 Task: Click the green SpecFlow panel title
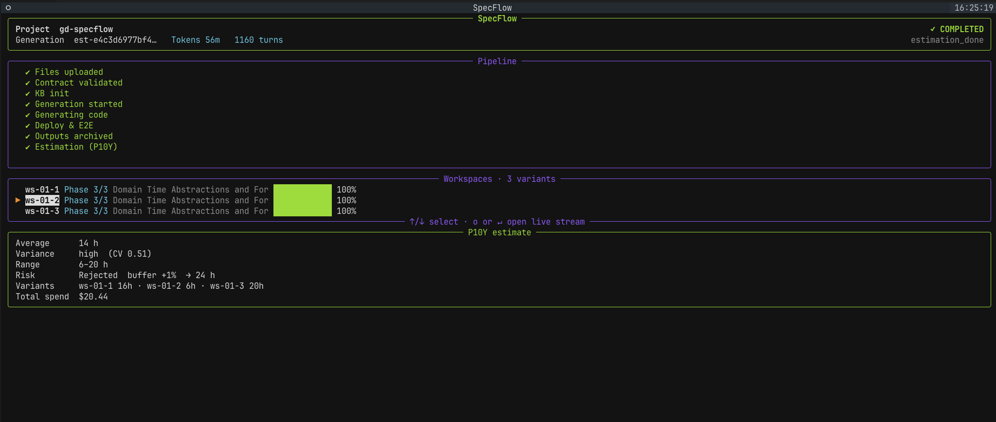(497, 18)
